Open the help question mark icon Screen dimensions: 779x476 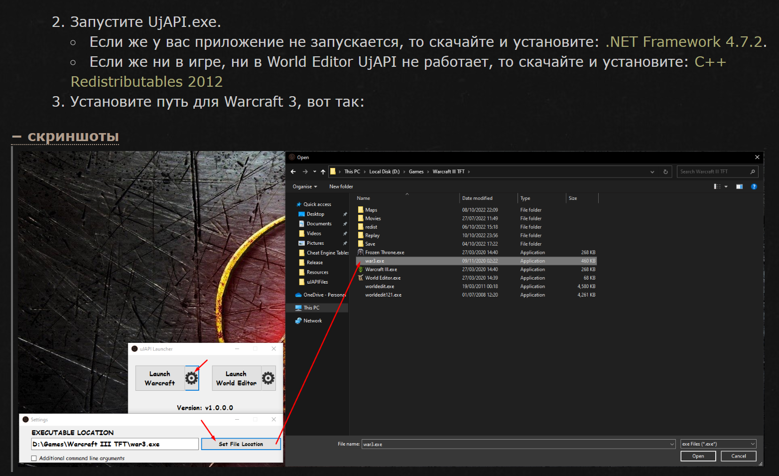[754, 186]
